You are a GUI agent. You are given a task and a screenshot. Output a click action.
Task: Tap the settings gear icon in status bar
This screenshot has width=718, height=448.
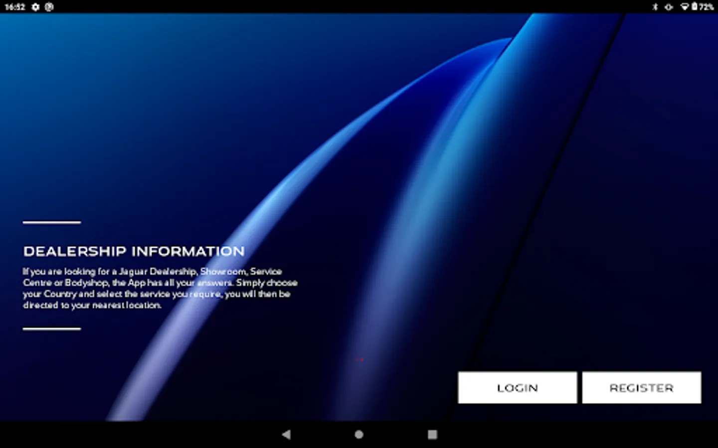pos(35,7)
